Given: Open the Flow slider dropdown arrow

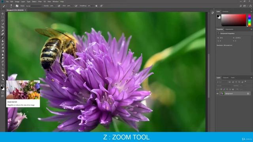Looking at the screenshot, I should 72,6.
